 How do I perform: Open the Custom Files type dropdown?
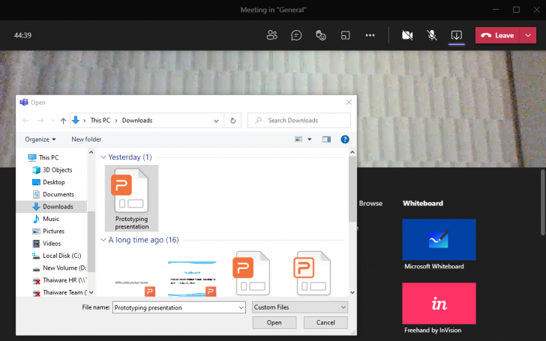point(300,307)
